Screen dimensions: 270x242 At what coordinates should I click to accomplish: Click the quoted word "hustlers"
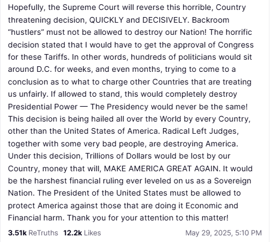(x=26, y=32)
